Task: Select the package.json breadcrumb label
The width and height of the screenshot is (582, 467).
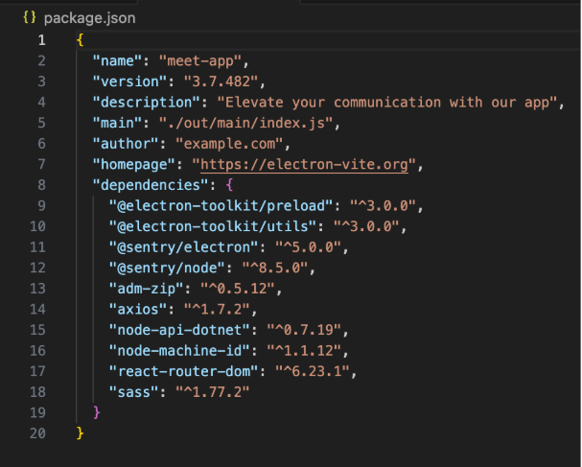Action: (90, 18)
